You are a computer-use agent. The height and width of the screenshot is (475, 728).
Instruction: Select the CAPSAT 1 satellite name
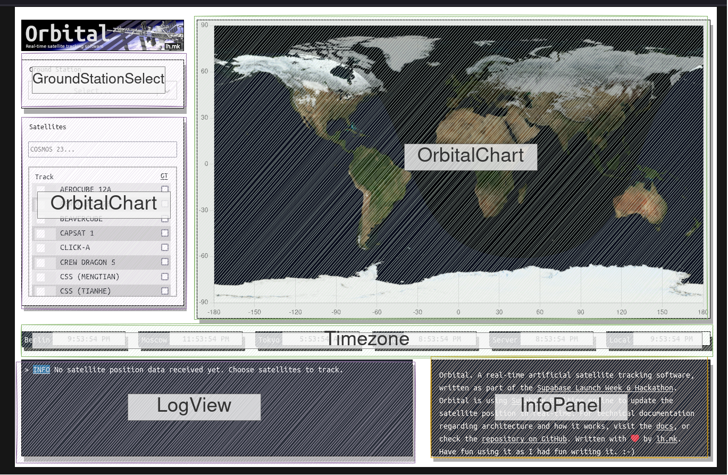click(77, 233)
